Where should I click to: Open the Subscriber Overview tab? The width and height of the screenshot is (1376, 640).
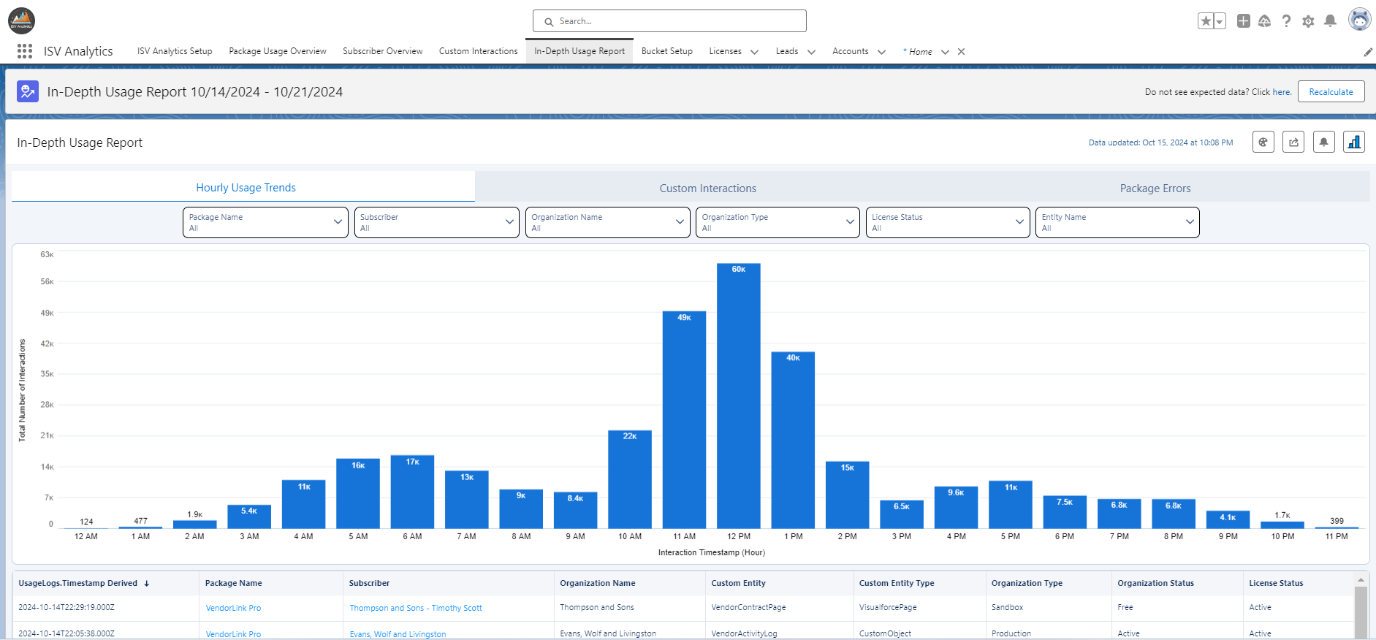pyautogui.click(x=383, y=51)
